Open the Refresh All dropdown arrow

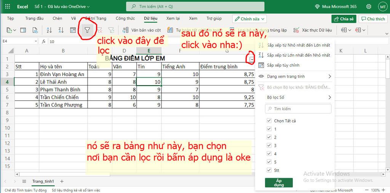point(15,30)
